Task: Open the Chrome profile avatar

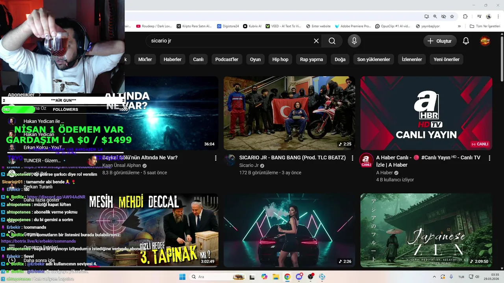Action: coord(489,17)
